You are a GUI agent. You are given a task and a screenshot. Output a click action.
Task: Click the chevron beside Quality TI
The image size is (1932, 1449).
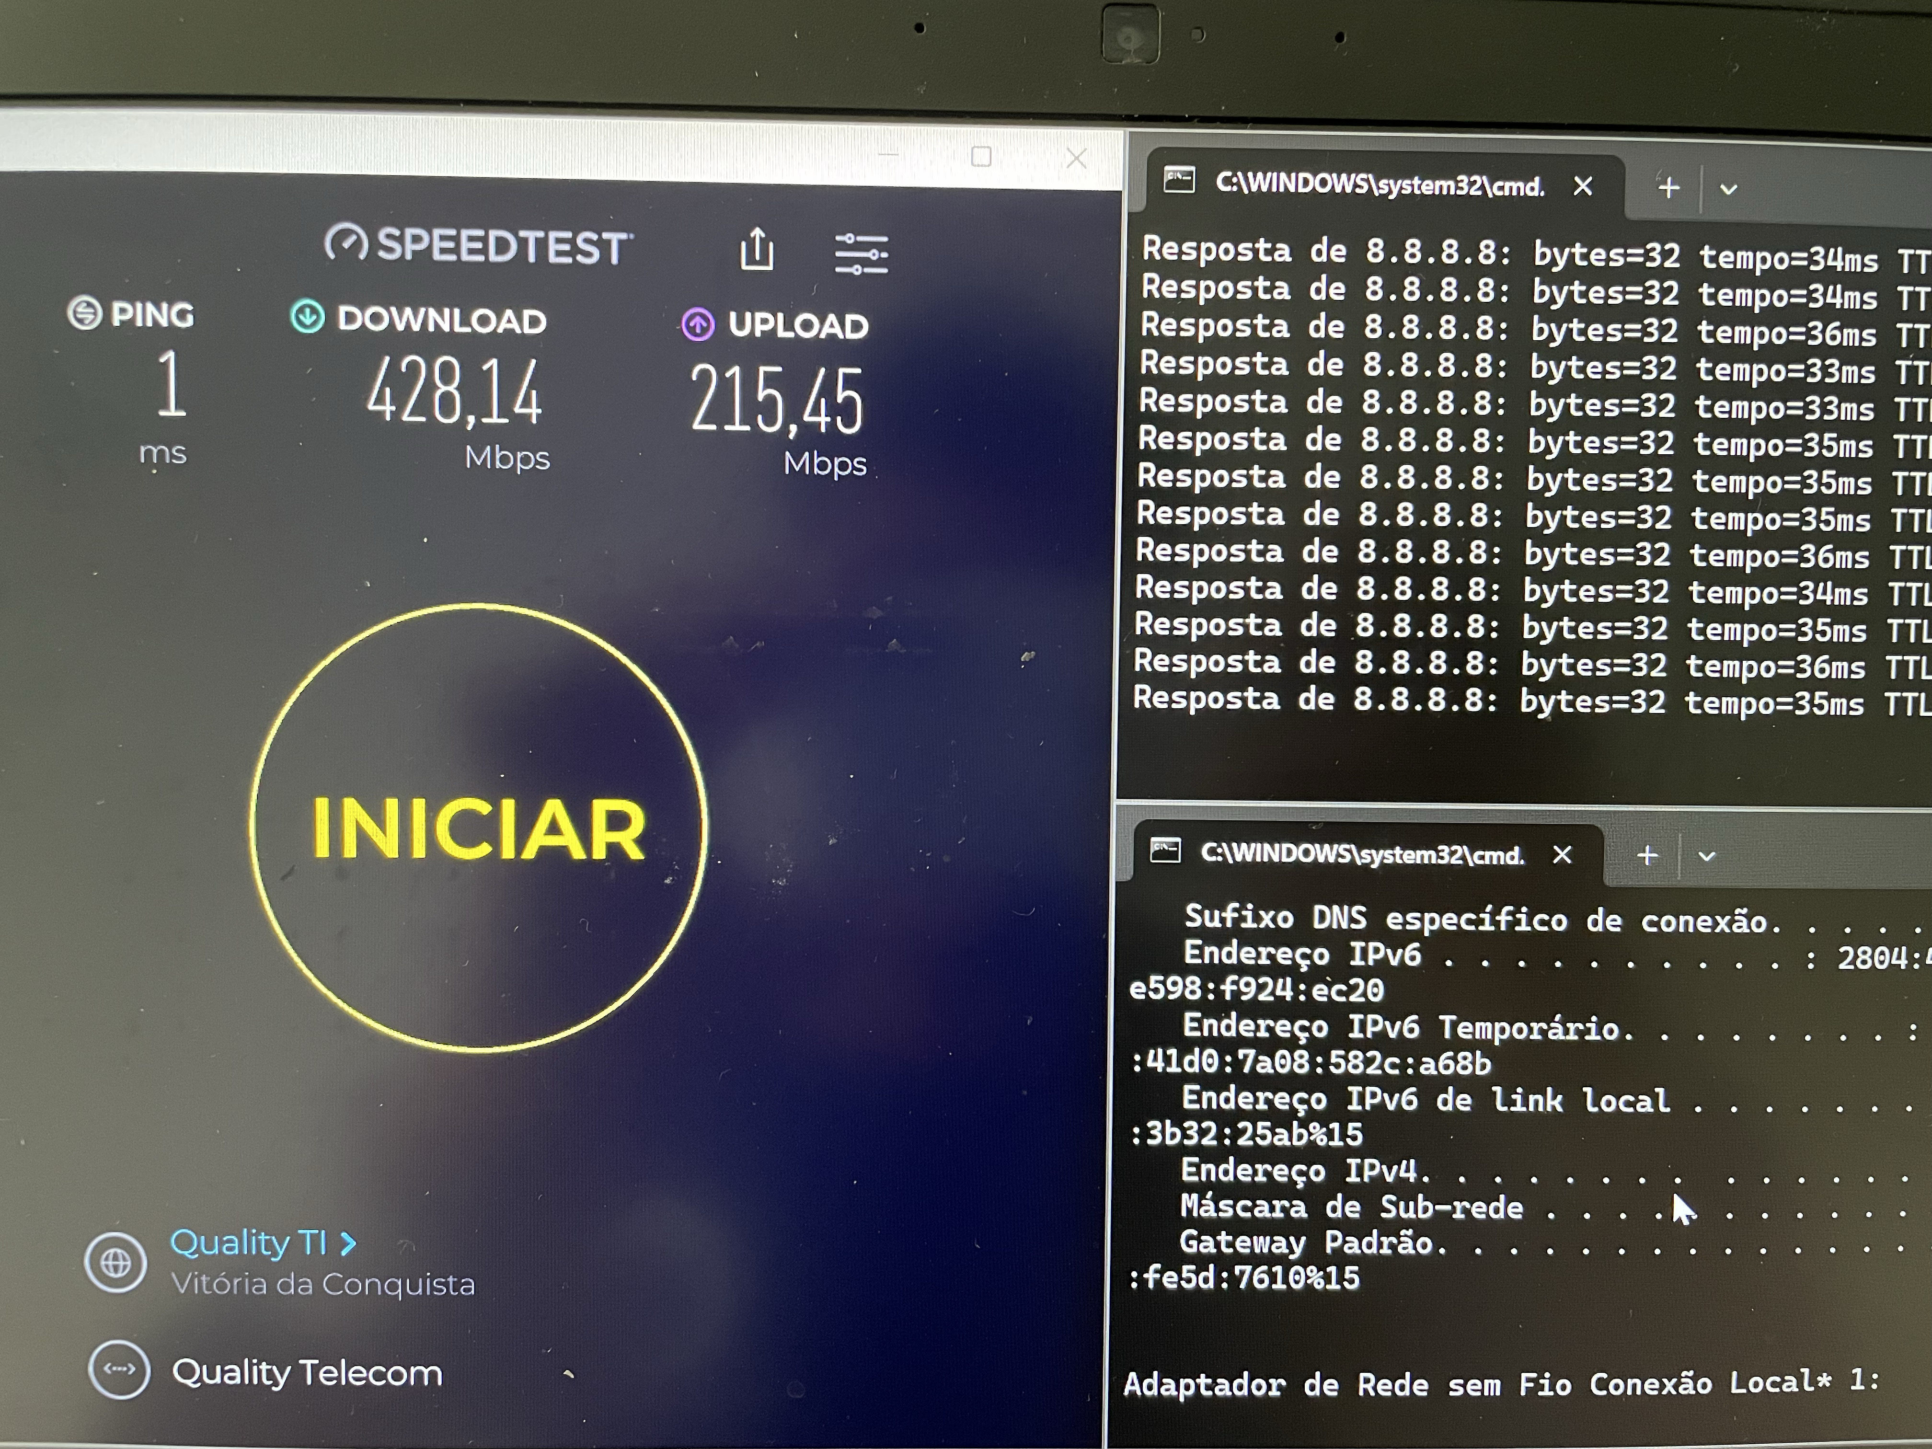point(347,1243)
